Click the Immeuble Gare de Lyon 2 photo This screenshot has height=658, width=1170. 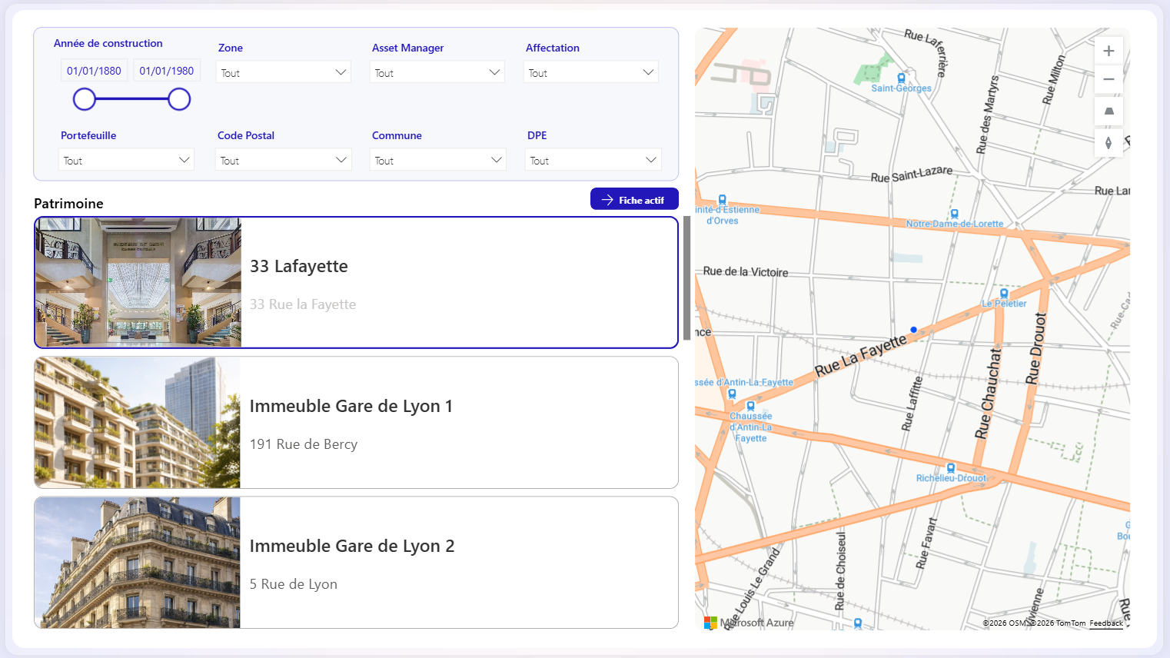[138, 562]
